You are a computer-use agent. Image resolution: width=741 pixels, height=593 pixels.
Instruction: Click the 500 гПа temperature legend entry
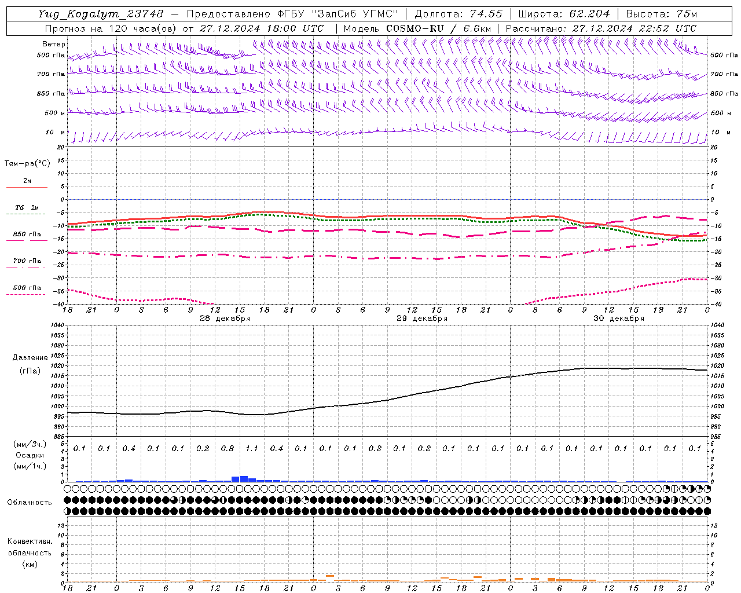(27, 288)
